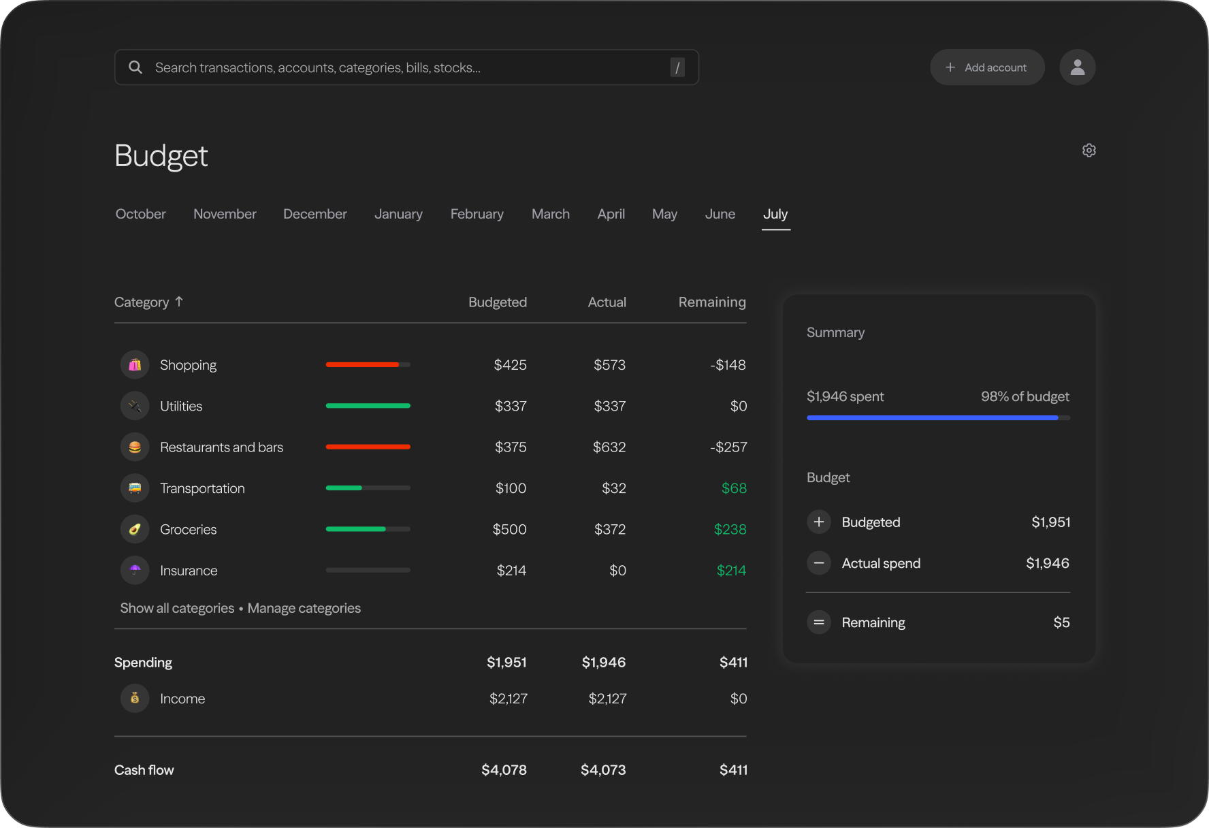This screenshot has height=828, width=1209.
Task: Switch to the October tab
Action: pos(140,214)
